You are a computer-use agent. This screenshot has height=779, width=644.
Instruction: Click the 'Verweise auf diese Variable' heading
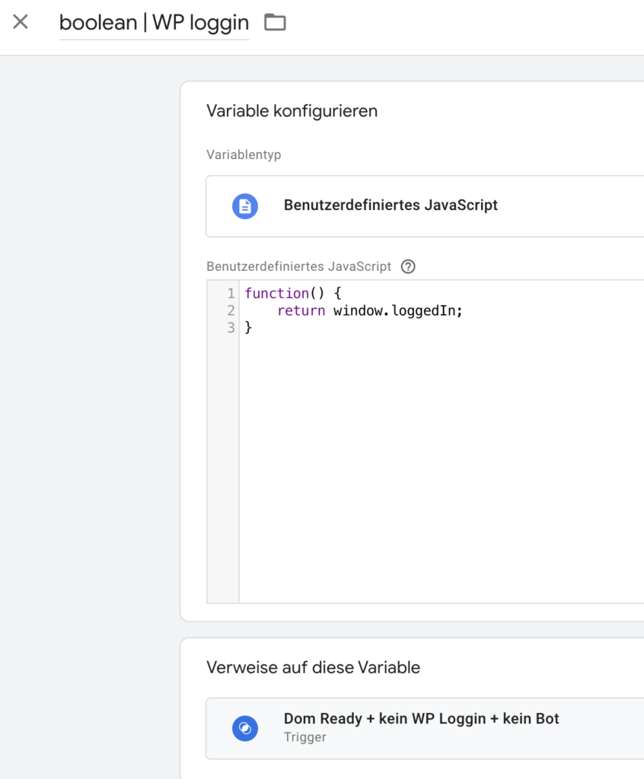pos(314,667)
